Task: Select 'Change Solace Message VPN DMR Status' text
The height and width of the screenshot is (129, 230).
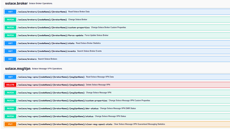Action: [118, 108]
